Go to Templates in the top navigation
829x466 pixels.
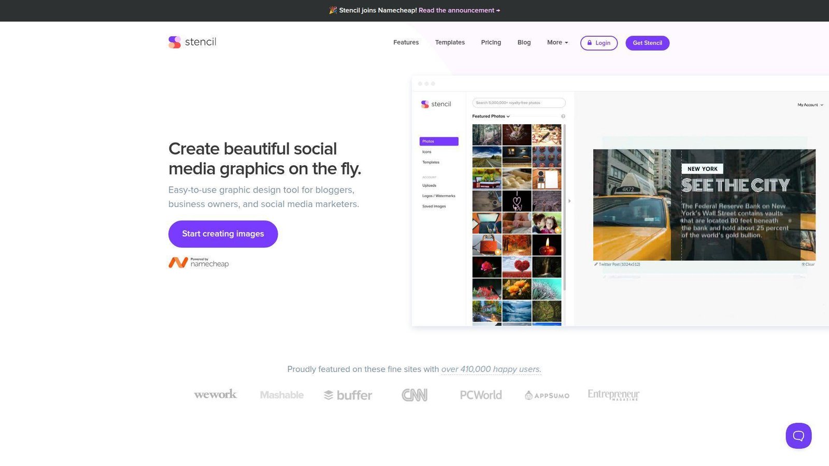(x=450, y=42)
